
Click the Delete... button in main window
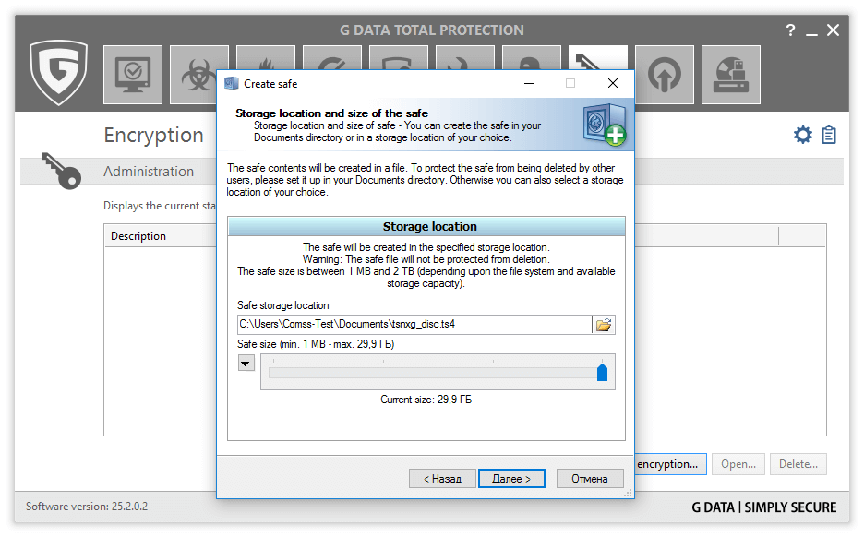point(798,464)
